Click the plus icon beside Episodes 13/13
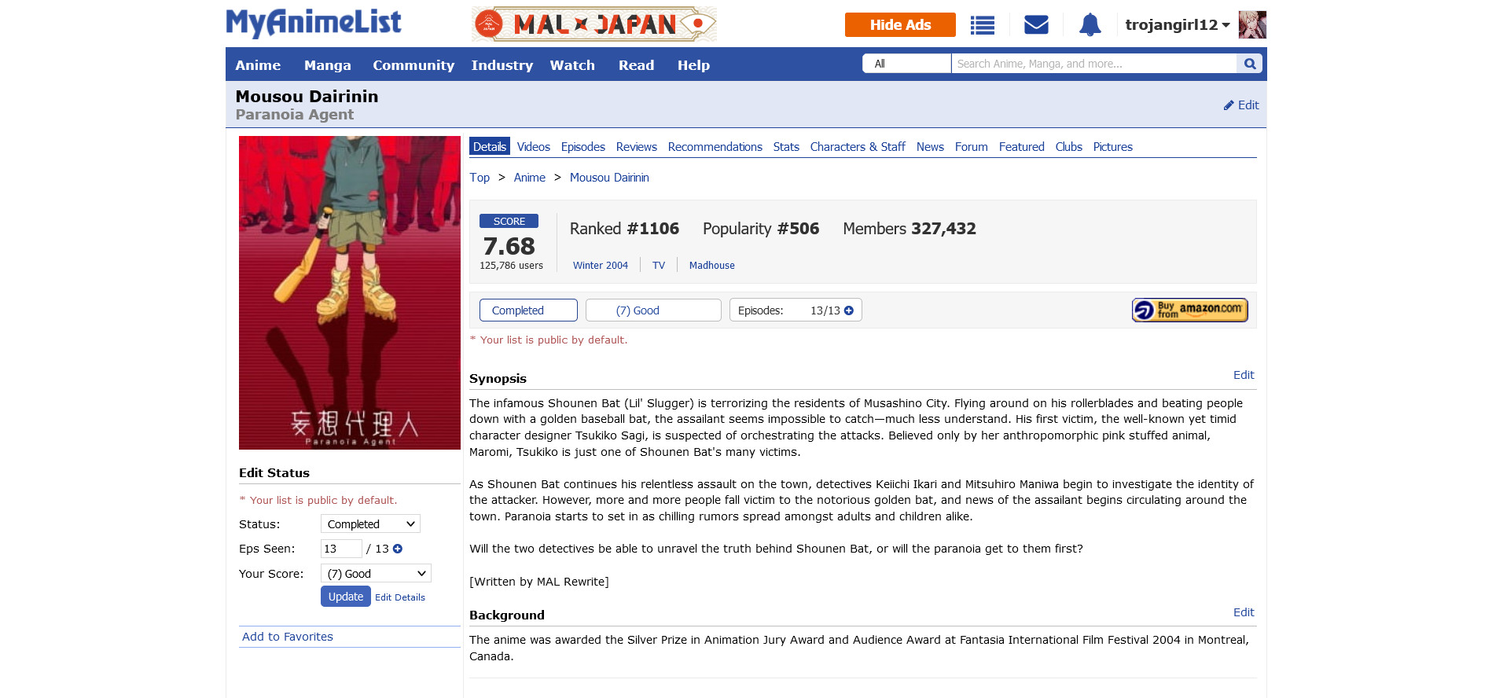Image resolution: width=1492 pixels, height=698 pixels. click(849, 310)
